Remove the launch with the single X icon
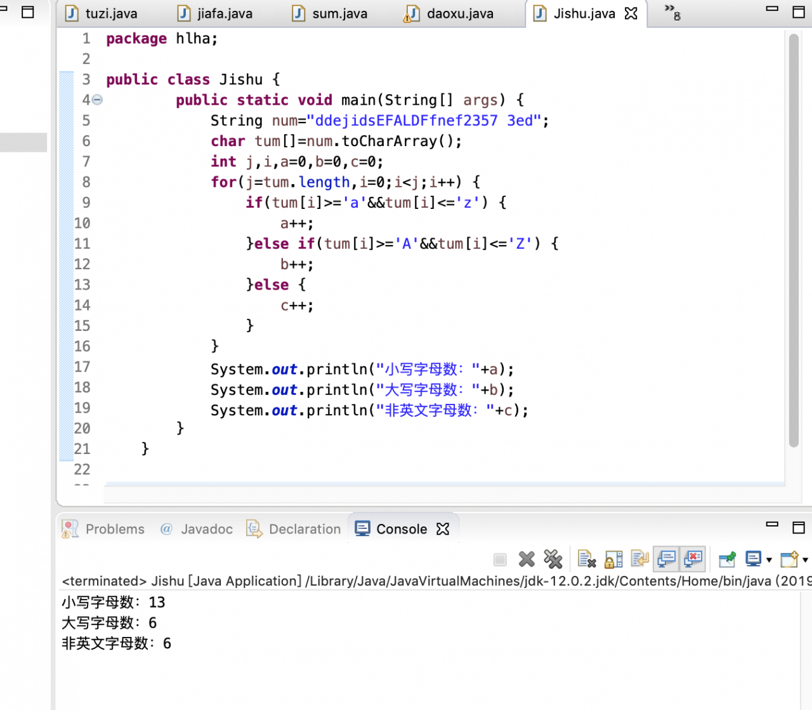 [x=527, y=559]
